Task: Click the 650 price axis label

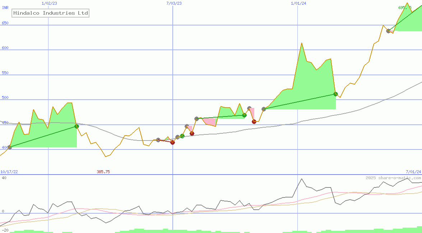Action: [x=5, y=23]
